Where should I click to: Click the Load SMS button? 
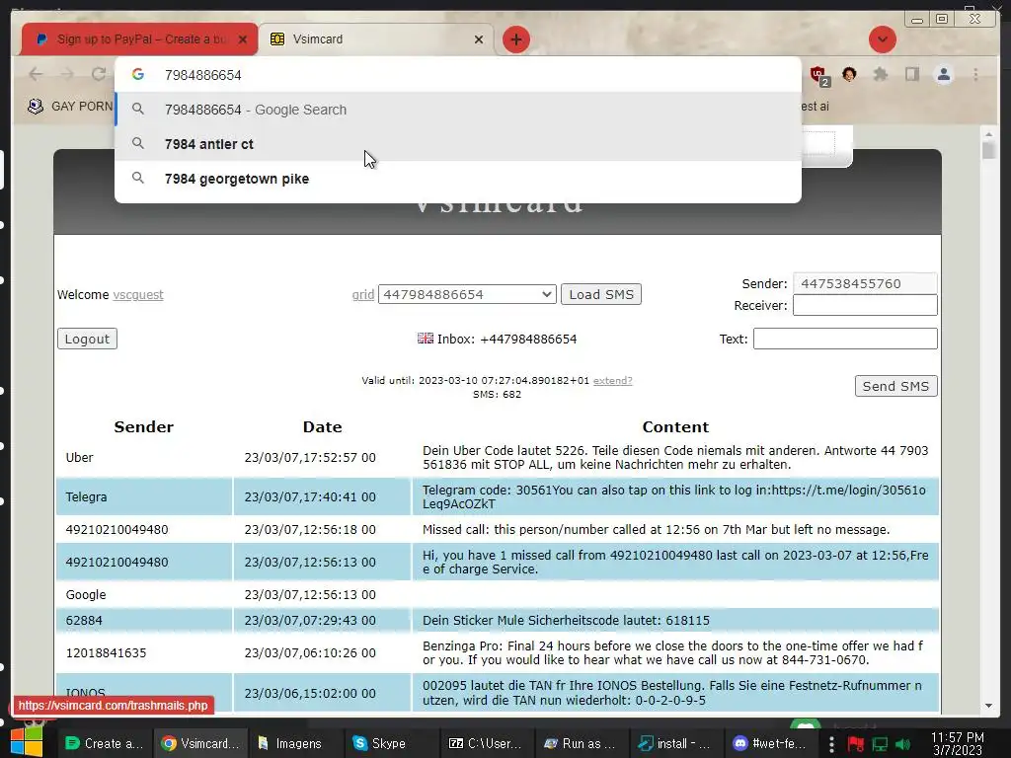click(601, 294)
